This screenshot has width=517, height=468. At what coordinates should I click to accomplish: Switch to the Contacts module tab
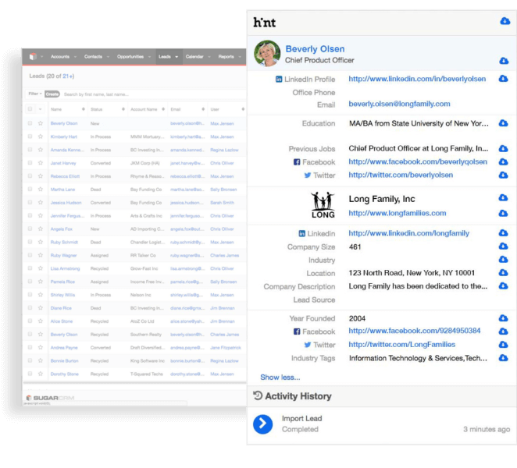pos(93,57)
